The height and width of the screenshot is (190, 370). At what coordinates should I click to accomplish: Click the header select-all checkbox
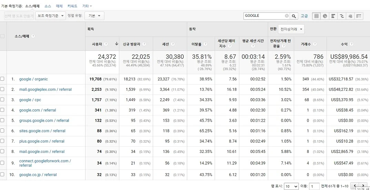pos(2,36)
